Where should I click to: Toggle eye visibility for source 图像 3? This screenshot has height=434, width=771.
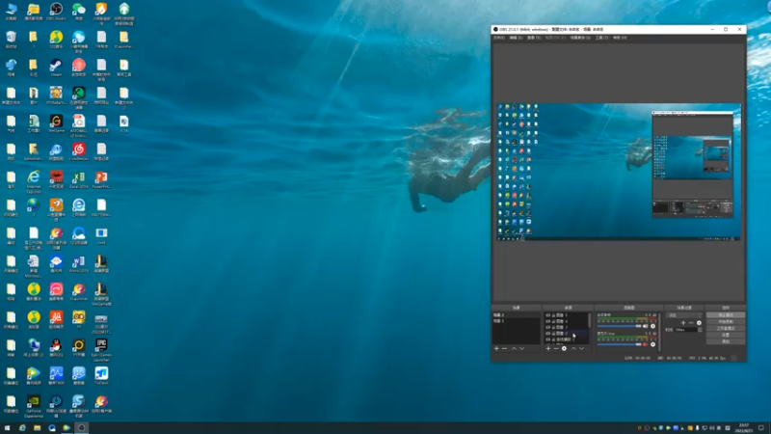pos(547,327)
